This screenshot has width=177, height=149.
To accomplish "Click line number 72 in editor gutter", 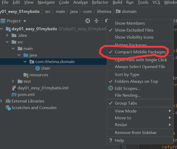I will click(124, 147).
